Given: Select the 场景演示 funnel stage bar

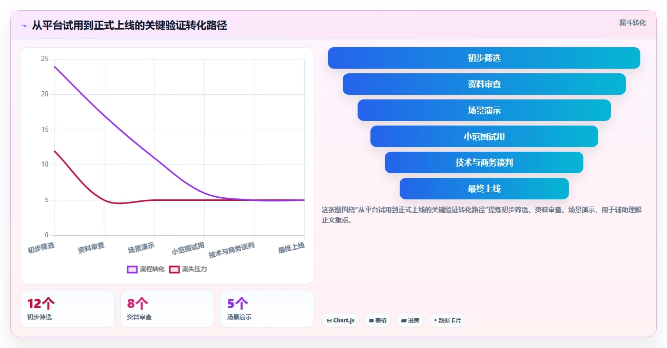Looking at the screenshot, I should click(484, 110).
